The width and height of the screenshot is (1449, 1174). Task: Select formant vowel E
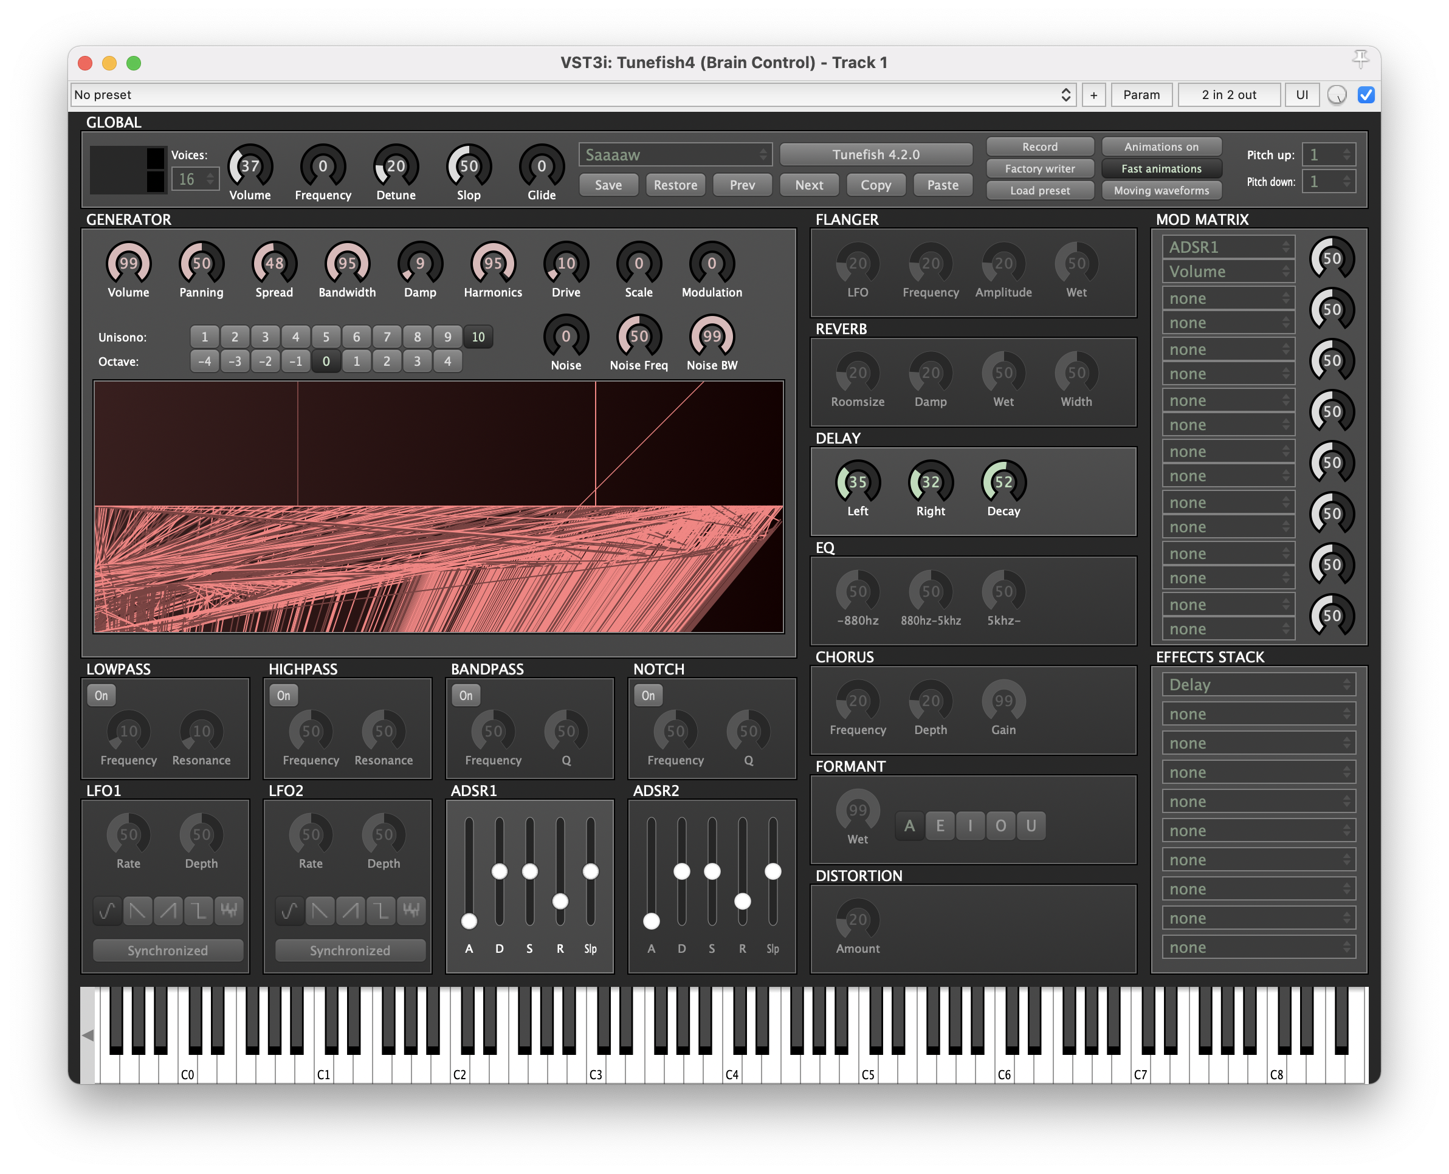[940, 826]
